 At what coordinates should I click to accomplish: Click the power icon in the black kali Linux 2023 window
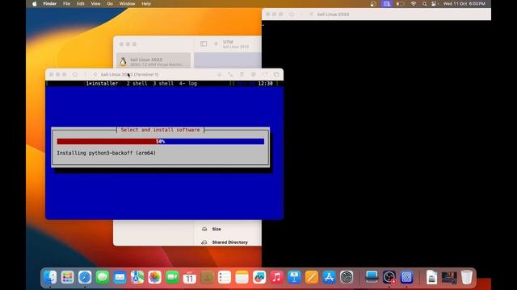[291, 14]
